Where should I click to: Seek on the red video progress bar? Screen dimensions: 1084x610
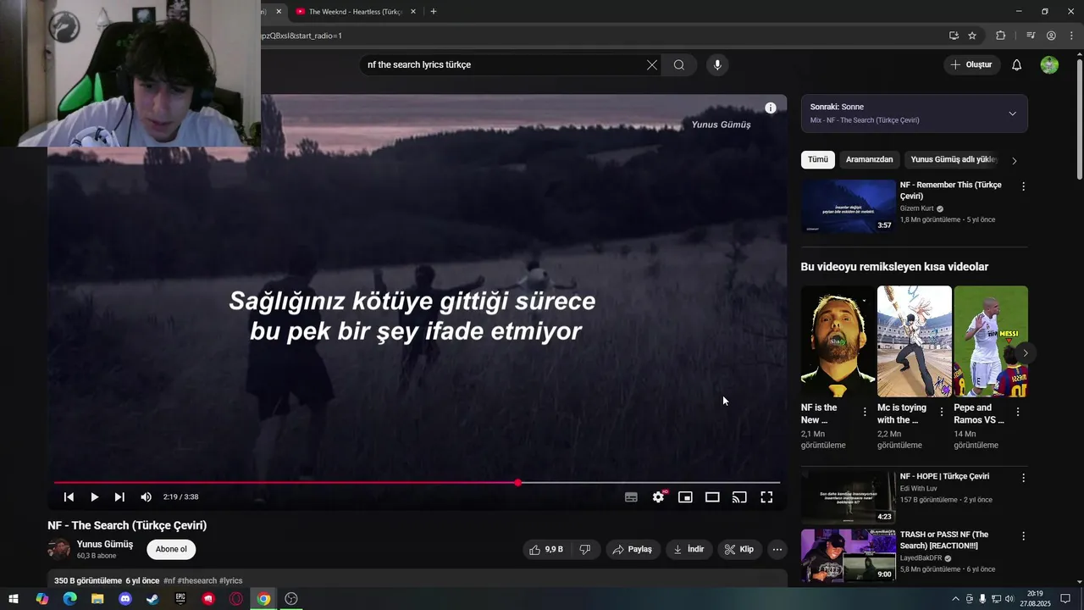point(417,483)
